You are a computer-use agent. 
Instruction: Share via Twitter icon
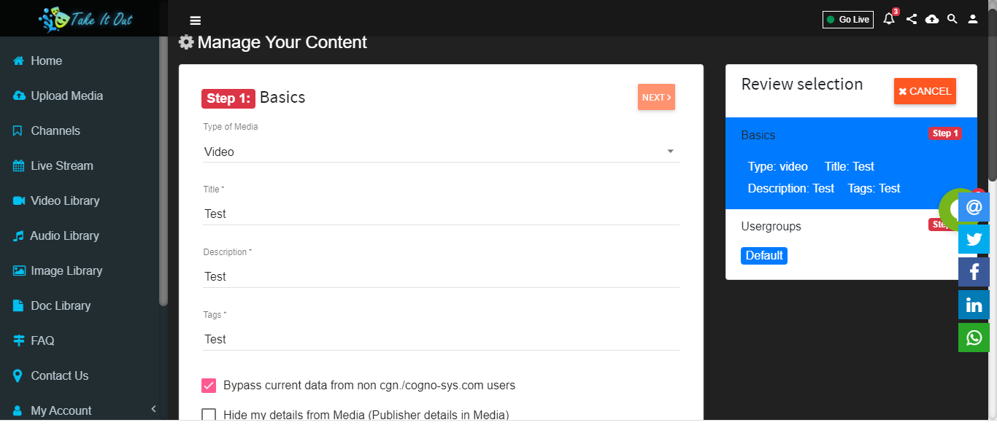[x=974, y=239]
